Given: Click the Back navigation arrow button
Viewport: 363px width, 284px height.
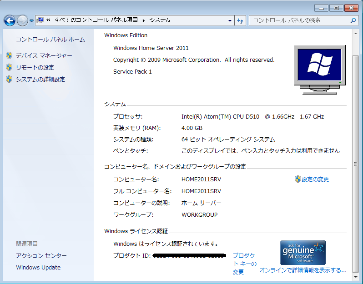Looking at the screenshot, I should click(x=10, y=20).
